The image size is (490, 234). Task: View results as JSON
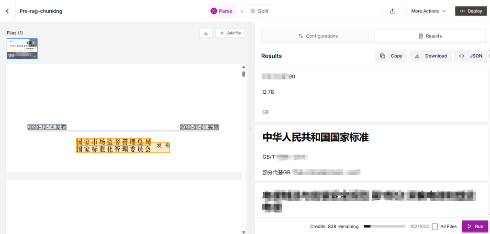471,56
